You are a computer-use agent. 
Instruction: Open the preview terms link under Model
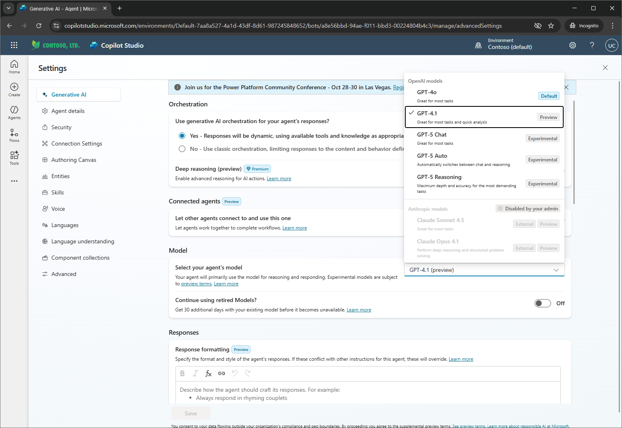[196, 284]
